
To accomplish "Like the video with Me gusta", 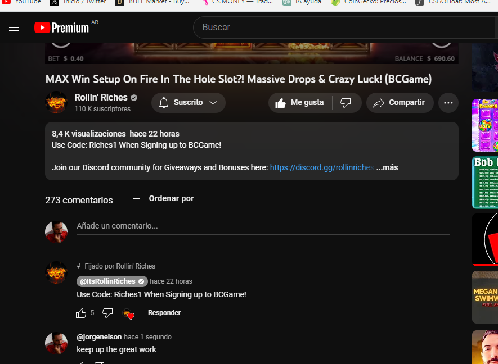I will pos(300,103).
